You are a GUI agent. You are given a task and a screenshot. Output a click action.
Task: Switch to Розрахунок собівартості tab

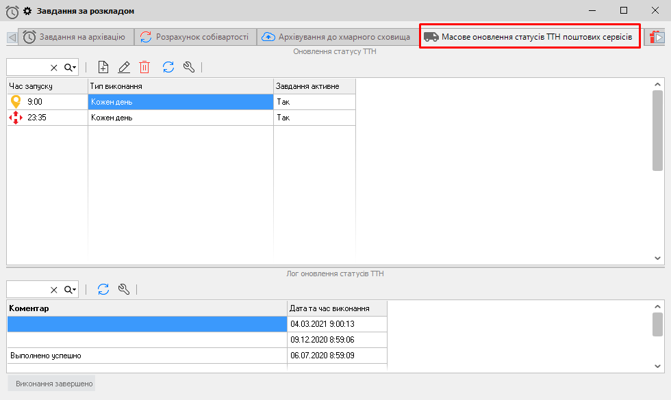pos(195,37)
